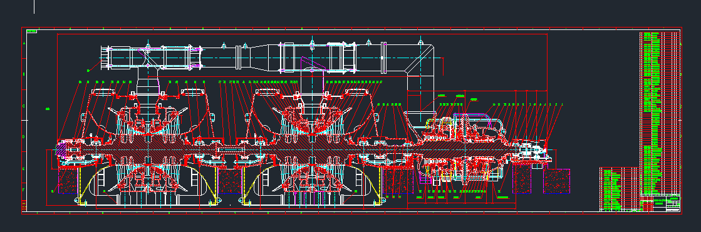
Task: Pick the tall parts list table
Action: 660,113
